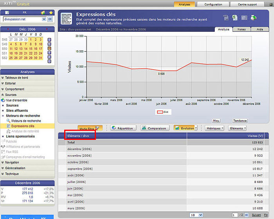The width and height of the screenshot is (274, 219).
Task: Open Métriques dropdown
Action: coord(215,128)
